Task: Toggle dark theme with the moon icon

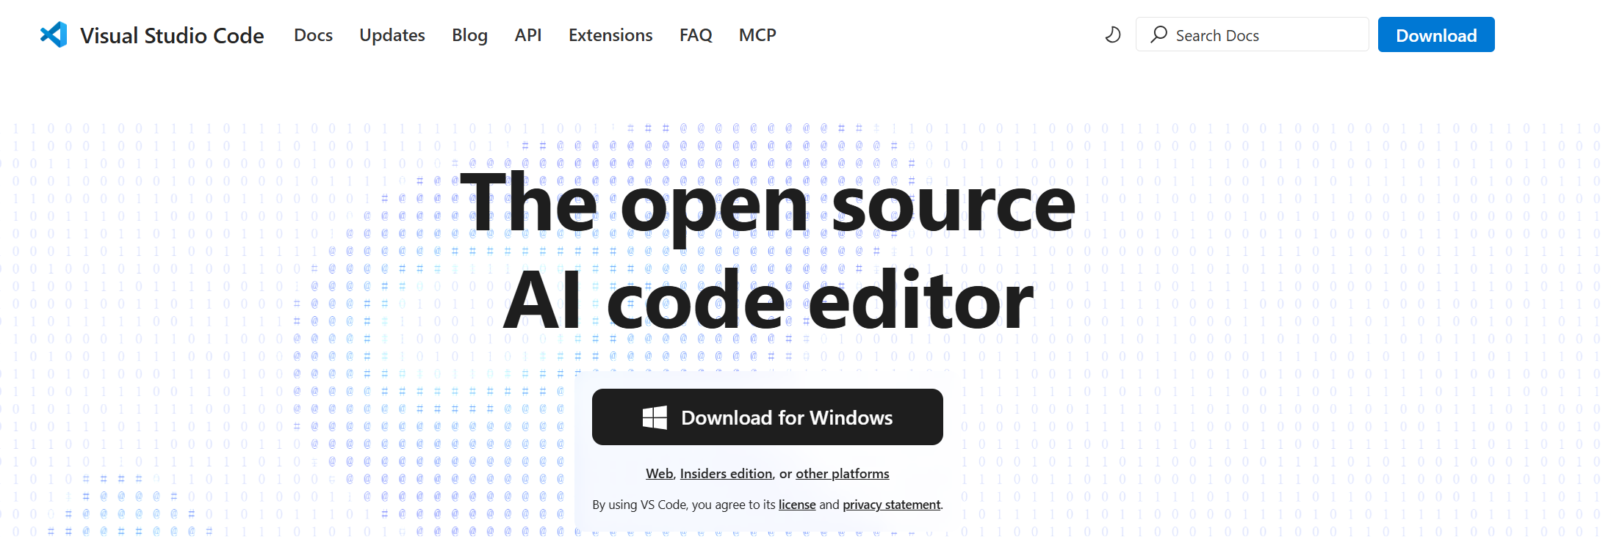Action: (1113, 34)
